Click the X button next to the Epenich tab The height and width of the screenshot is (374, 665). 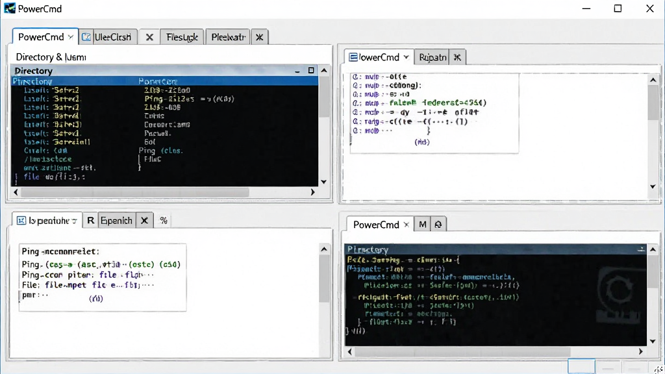point(144,221)
